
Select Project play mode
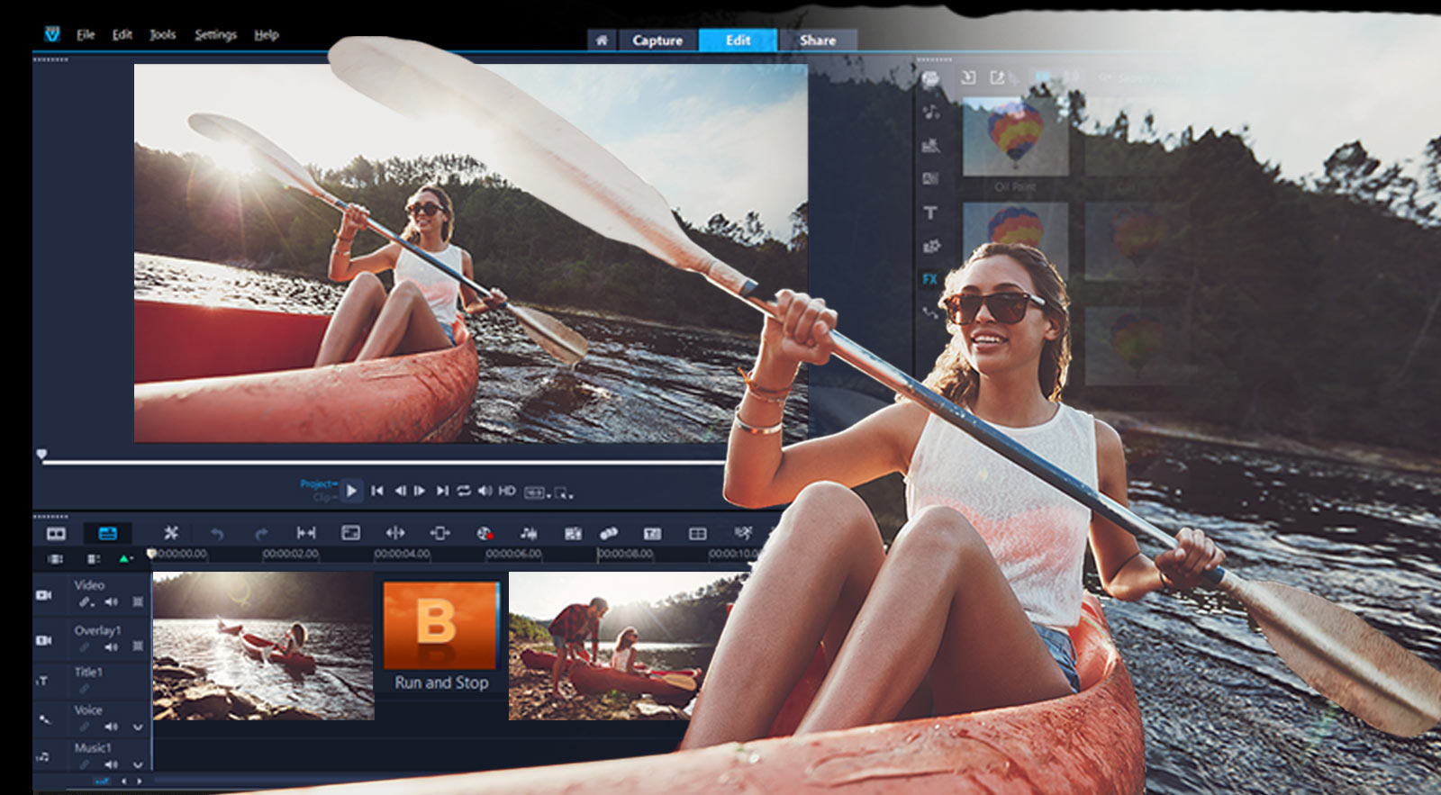point(318,484)
